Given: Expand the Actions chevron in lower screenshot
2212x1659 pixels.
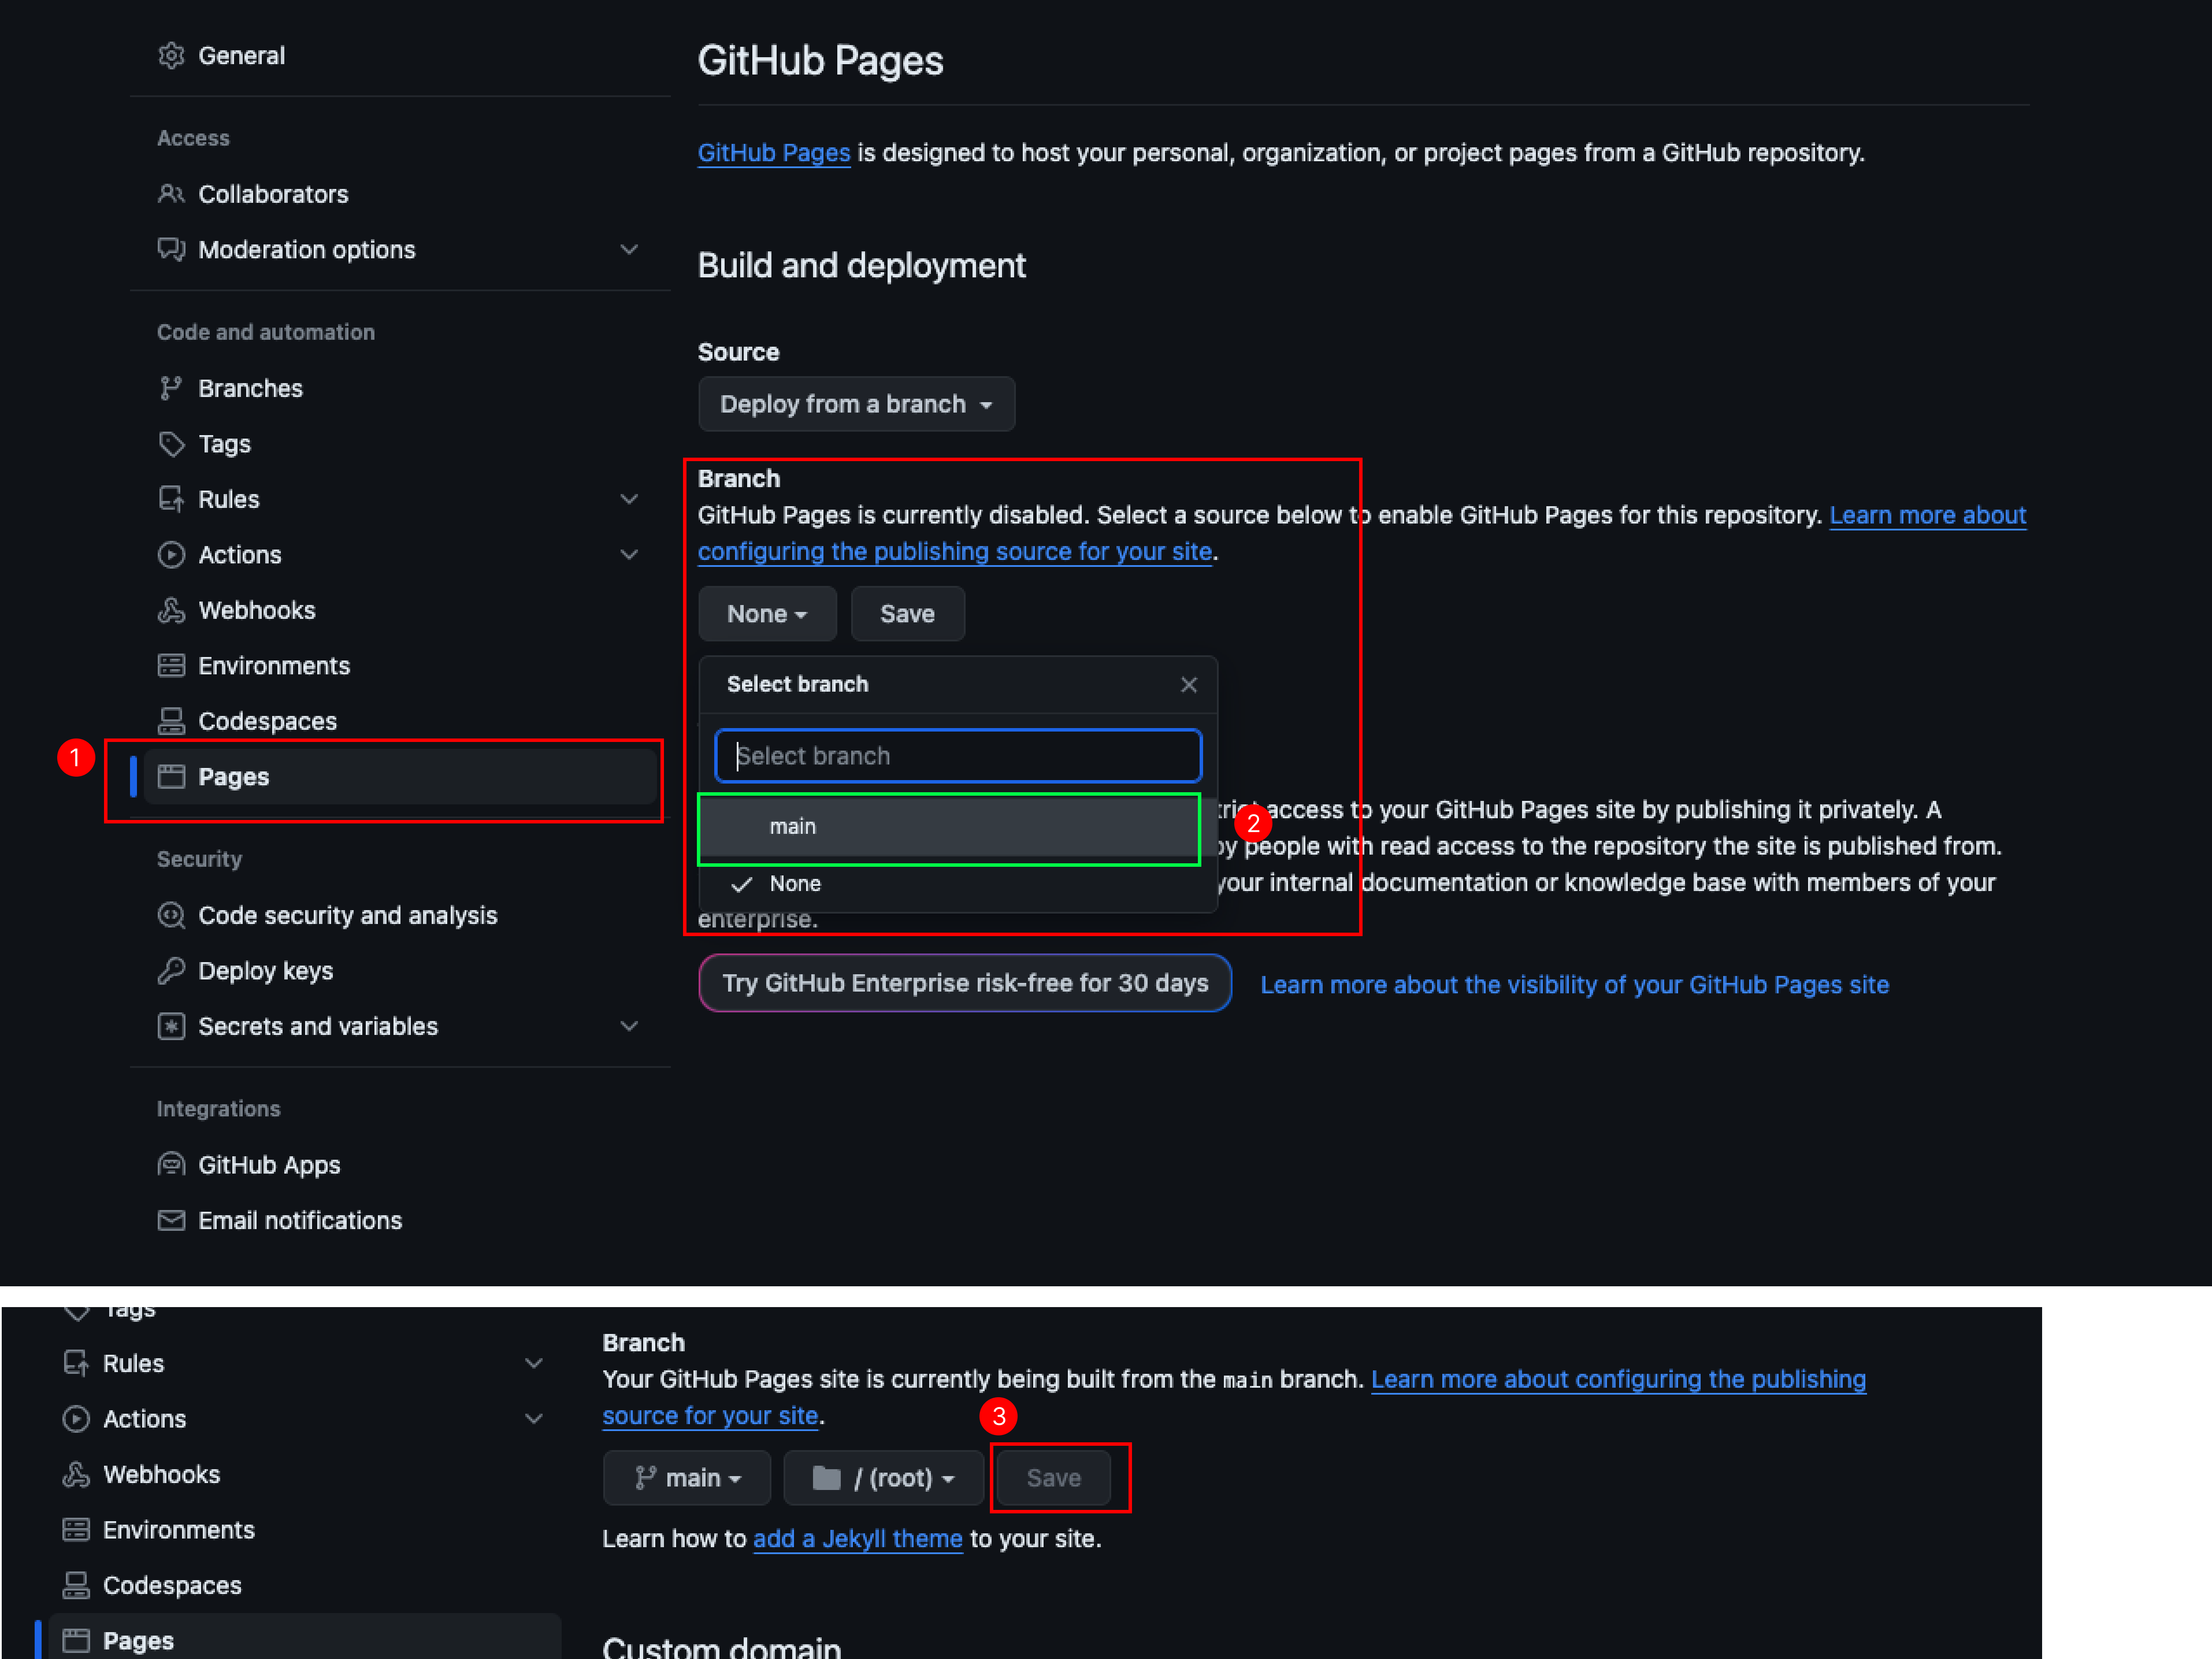Looking at the screenshot, I should click(x=534, y=1419).
